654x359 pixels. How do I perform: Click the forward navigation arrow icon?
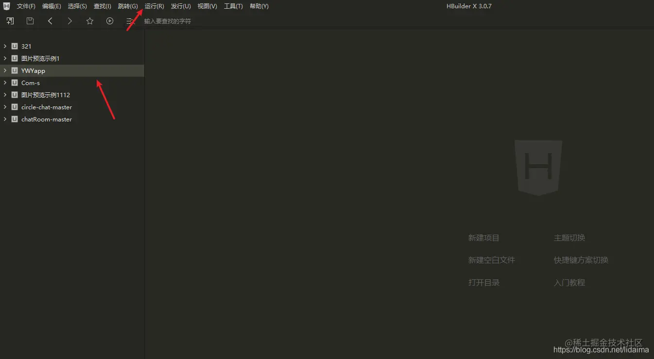point(69,21)
